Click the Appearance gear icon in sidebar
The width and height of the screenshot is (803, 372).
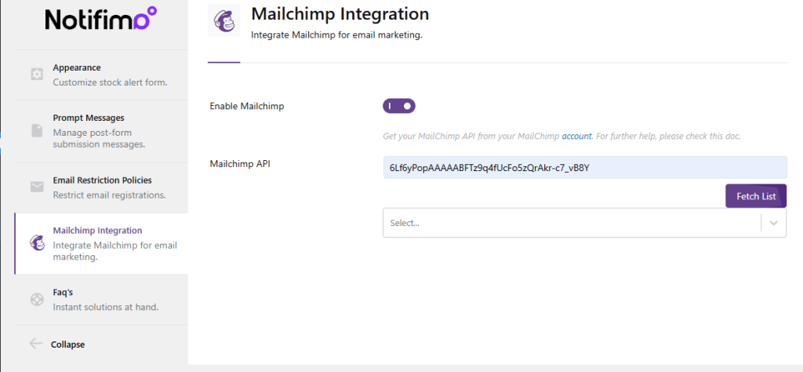pyautogui.click(x=37, y=75)
